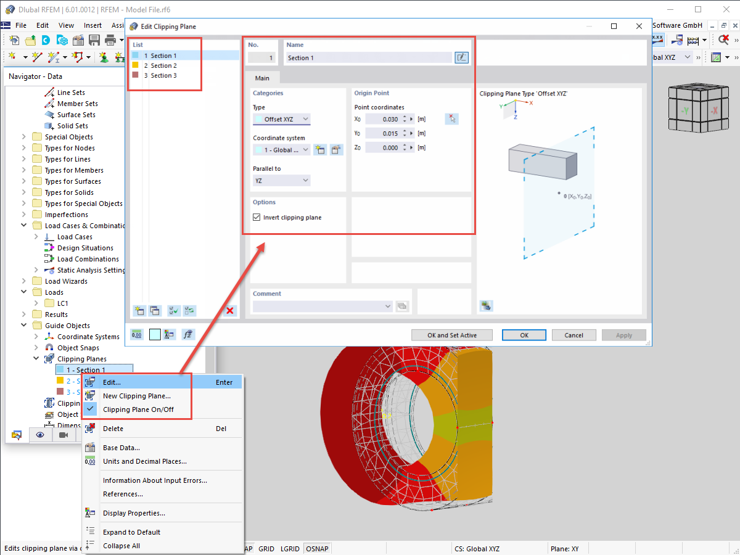This screenshot has width=740, height=555.
Task: Click invert selection icon under list
Action: coord(189,311)
